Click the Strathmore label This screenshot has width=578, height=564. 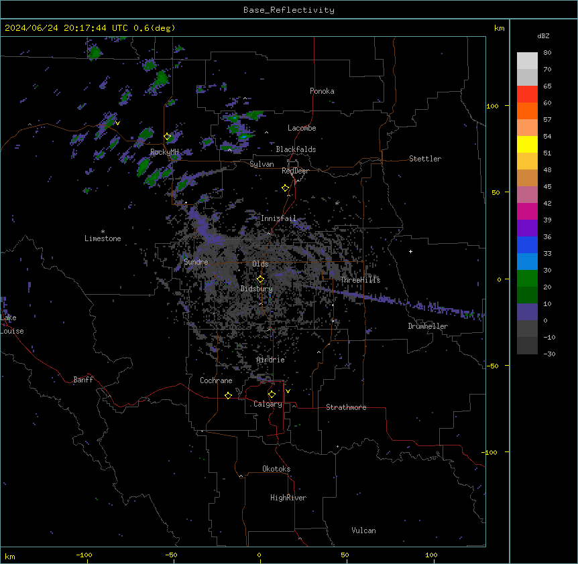point(346,407)
